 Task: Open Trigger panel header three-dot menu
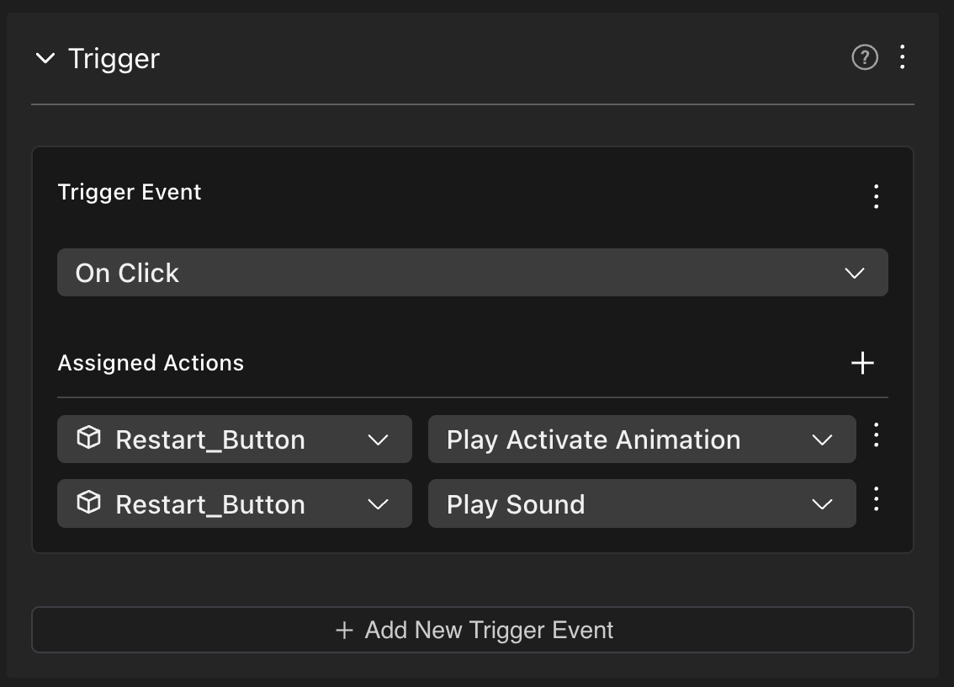pos(902,57)
